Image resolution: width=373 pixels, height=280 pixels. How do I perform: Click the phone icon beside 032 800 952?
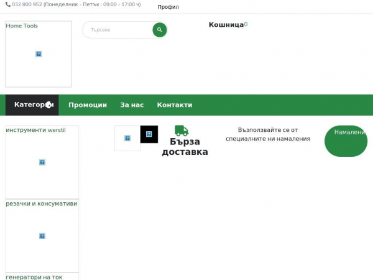point(8,4)
